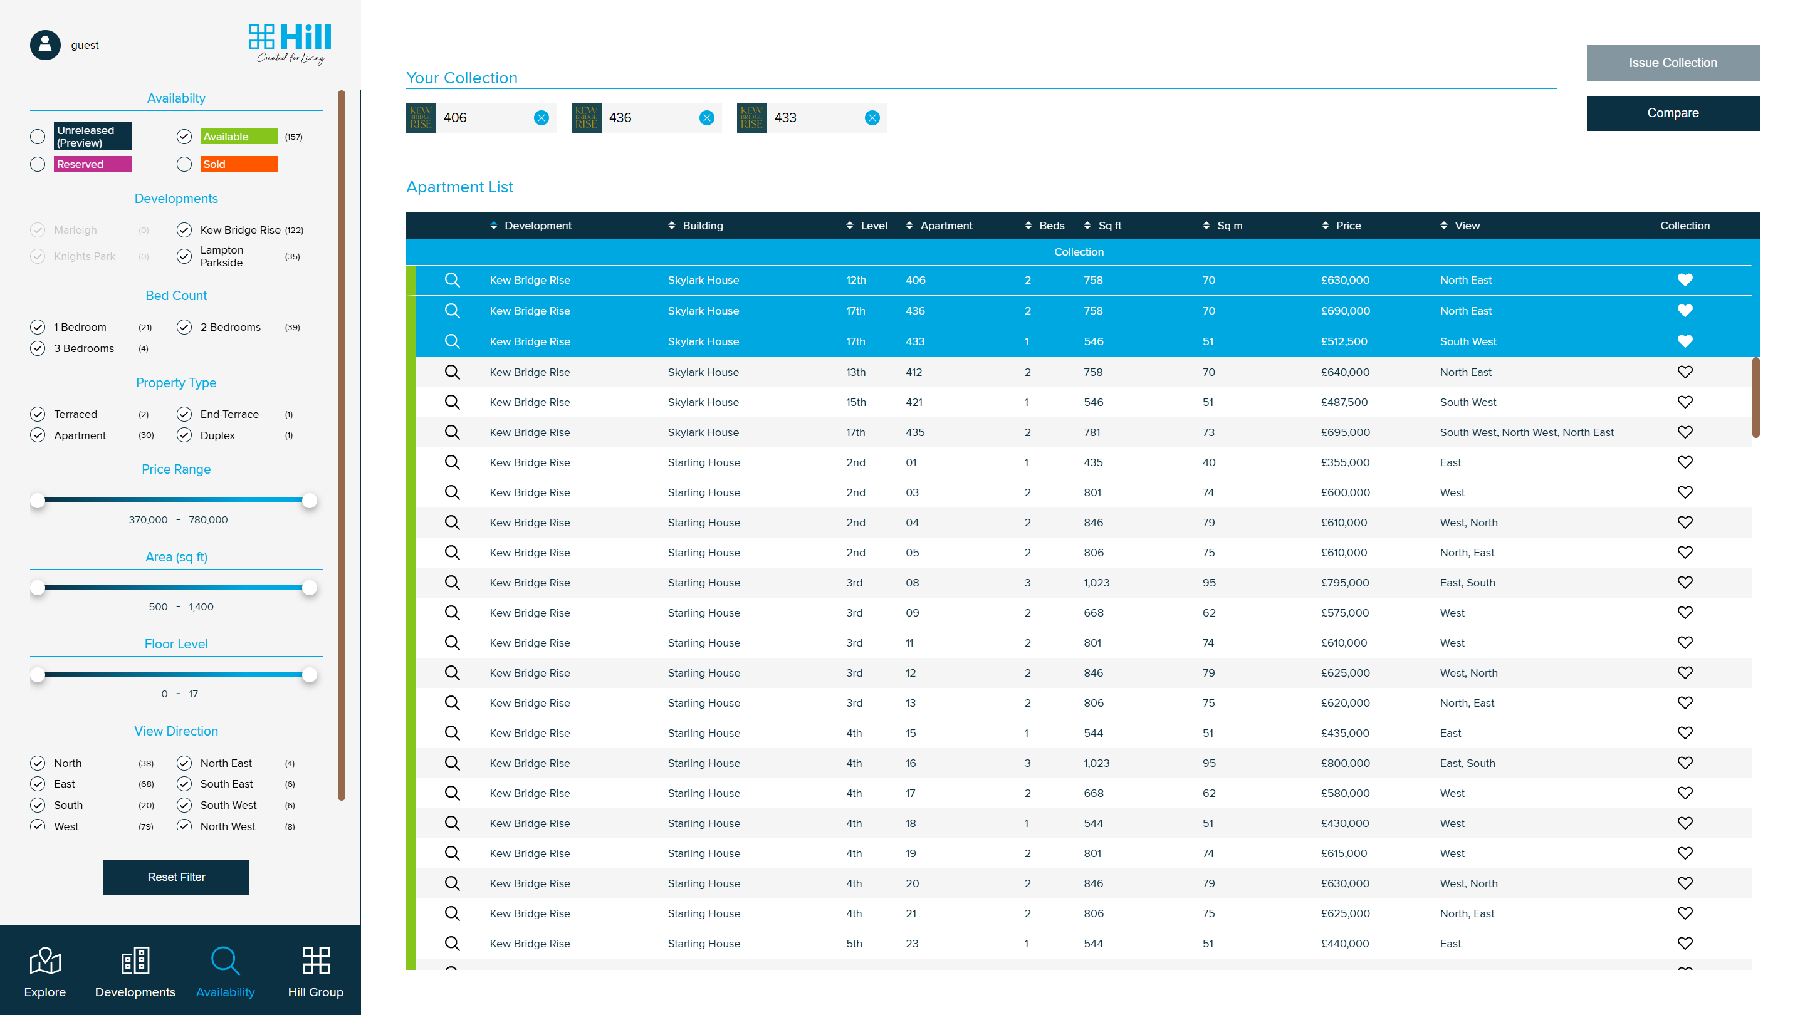Uncheck Terraced property type
Viewport: 1805px width, 1015px height.
(x=38, y=414)
